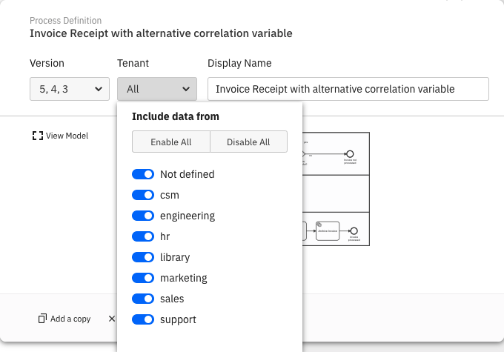
Task: Click the View Model link text
Action: (67, 136)
